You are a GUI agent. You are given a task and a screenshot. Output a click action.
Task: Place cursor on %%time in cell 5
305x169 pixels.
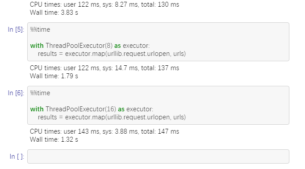[x=40, y=30]
